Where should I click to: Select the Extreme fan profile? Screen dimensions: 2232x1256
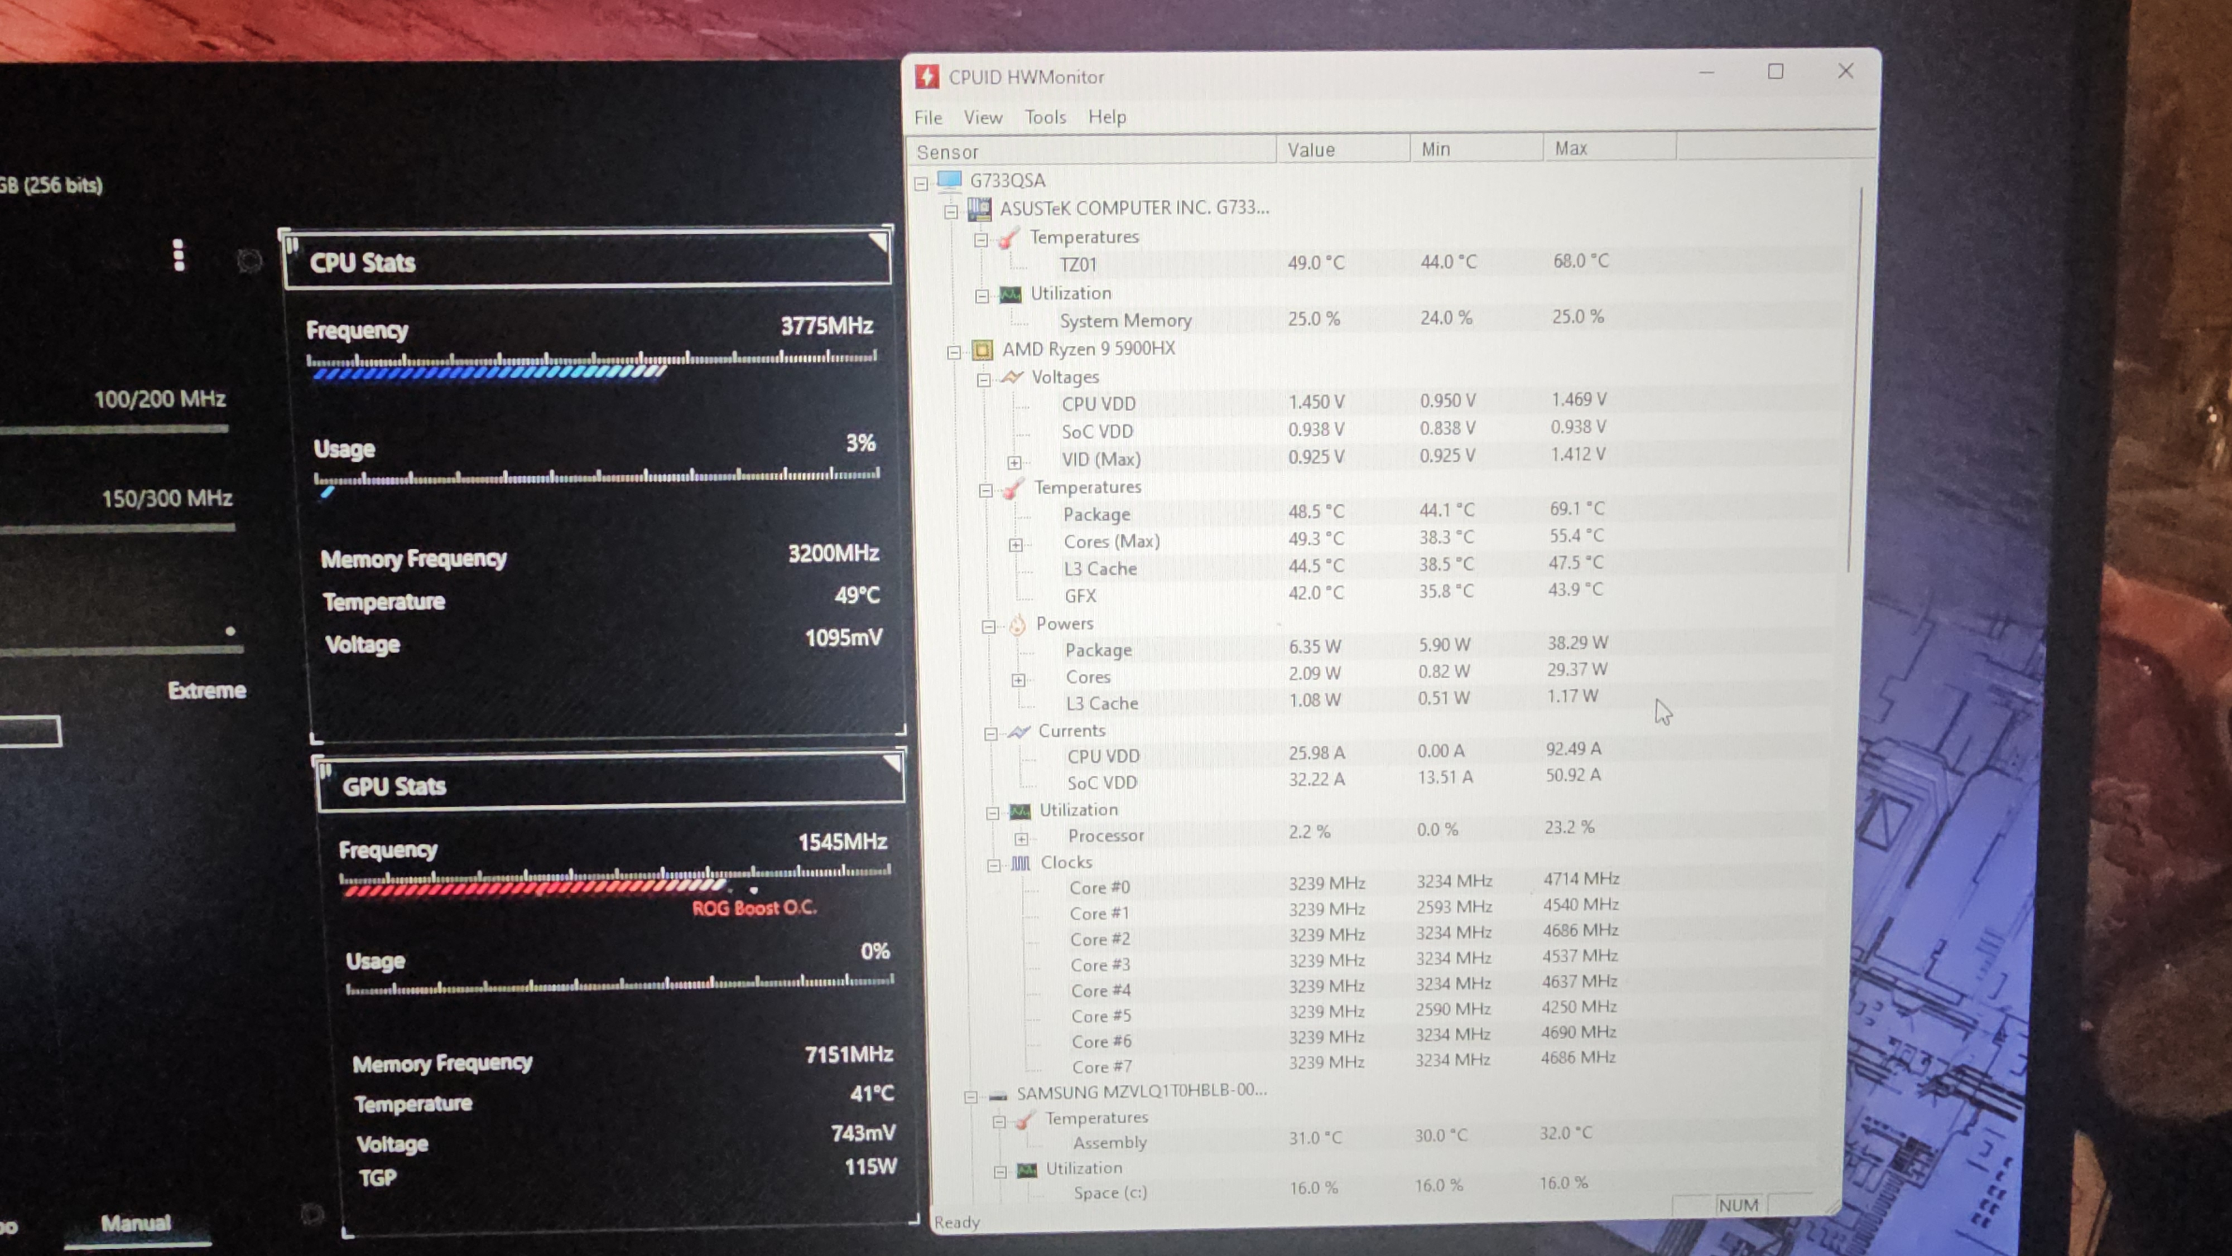[x=207, y=690]
